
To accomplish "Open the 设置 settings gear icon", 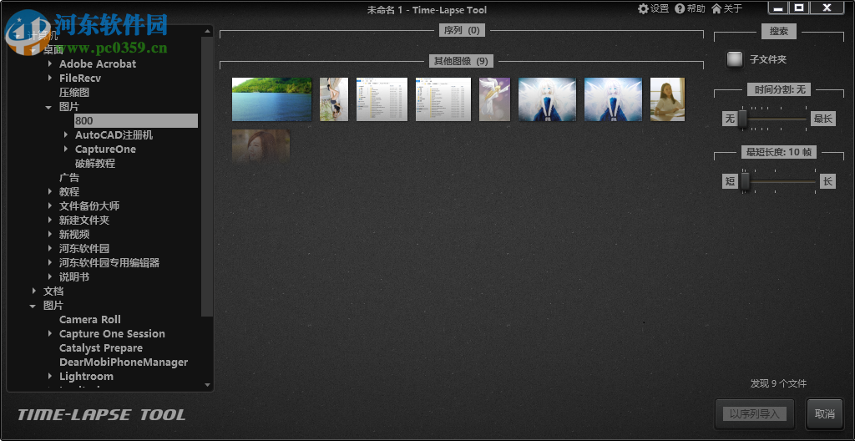I will pos(644,8).
